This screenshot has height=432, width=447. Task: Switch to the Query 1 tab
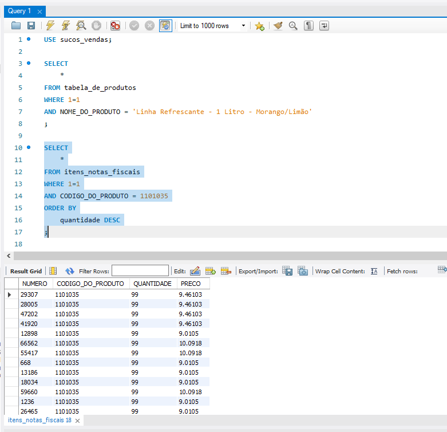(x=19, y=11)
